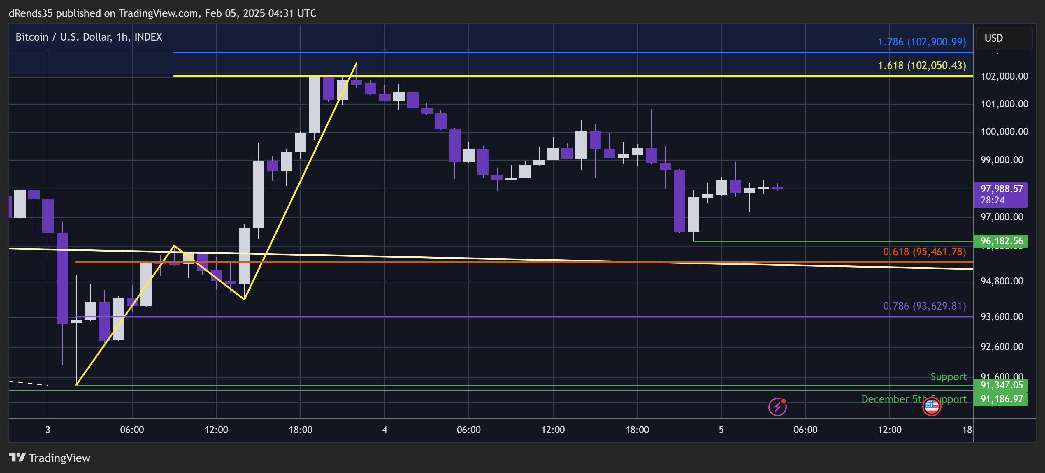Click the purple 0.786 horizontal line
Screen dimensions: 1045x473
[524, 316]
